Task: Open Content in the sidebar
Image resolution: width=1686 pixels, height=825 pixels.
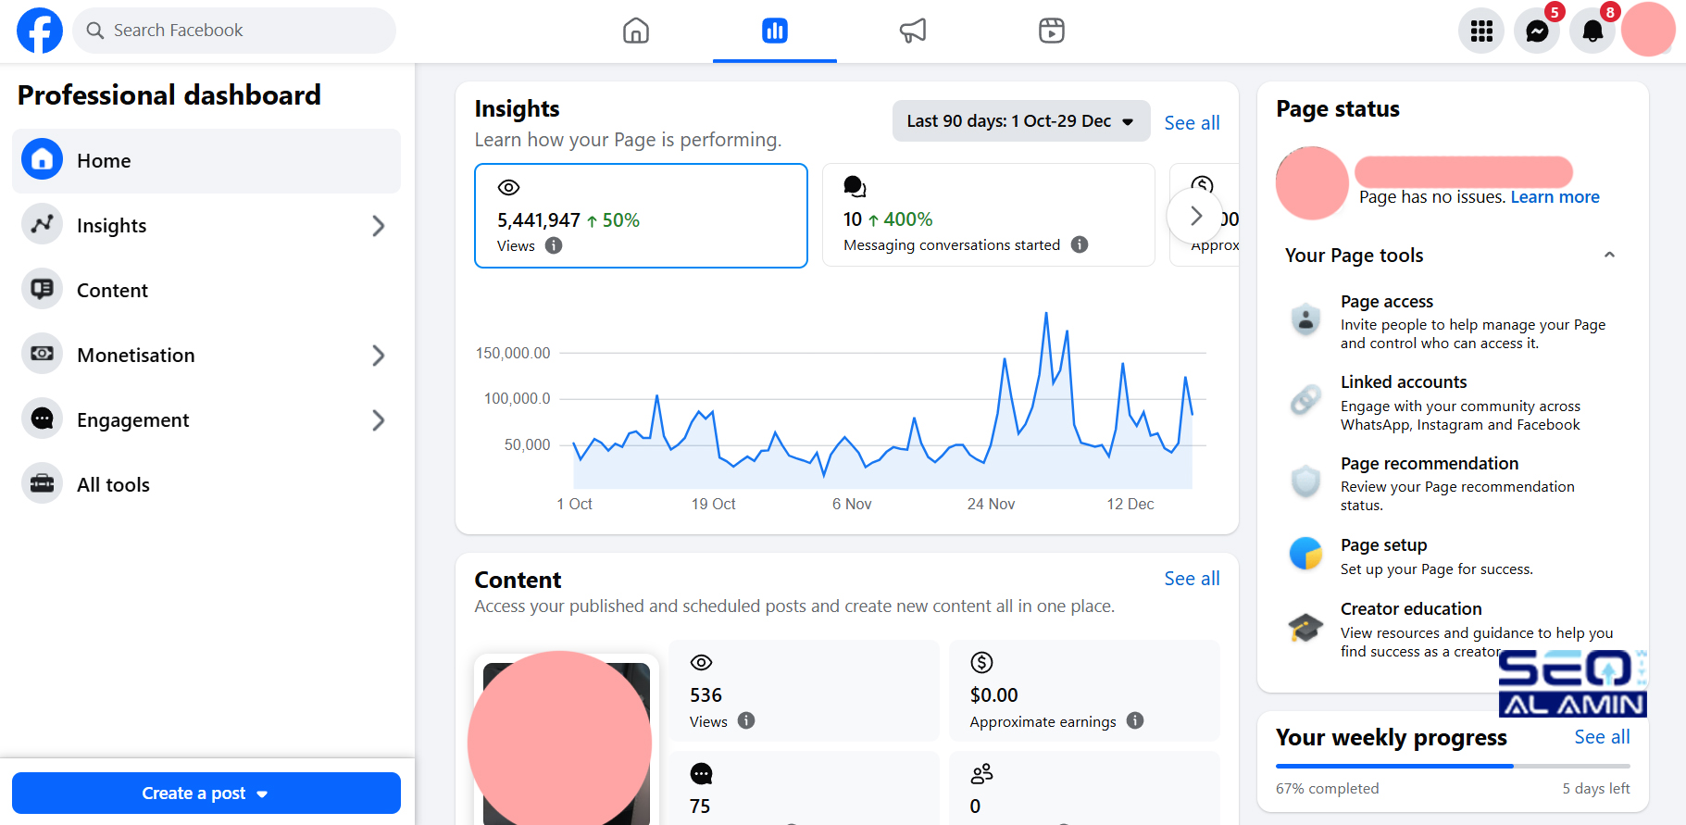Action: 112,291
